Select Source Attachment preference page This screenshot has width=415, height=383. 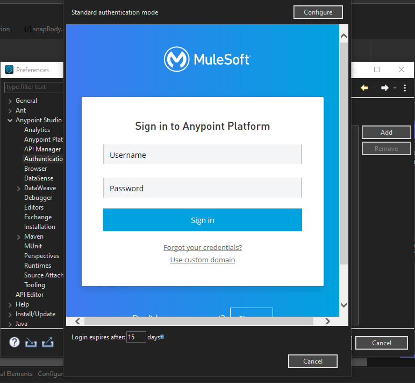point(44,275)
